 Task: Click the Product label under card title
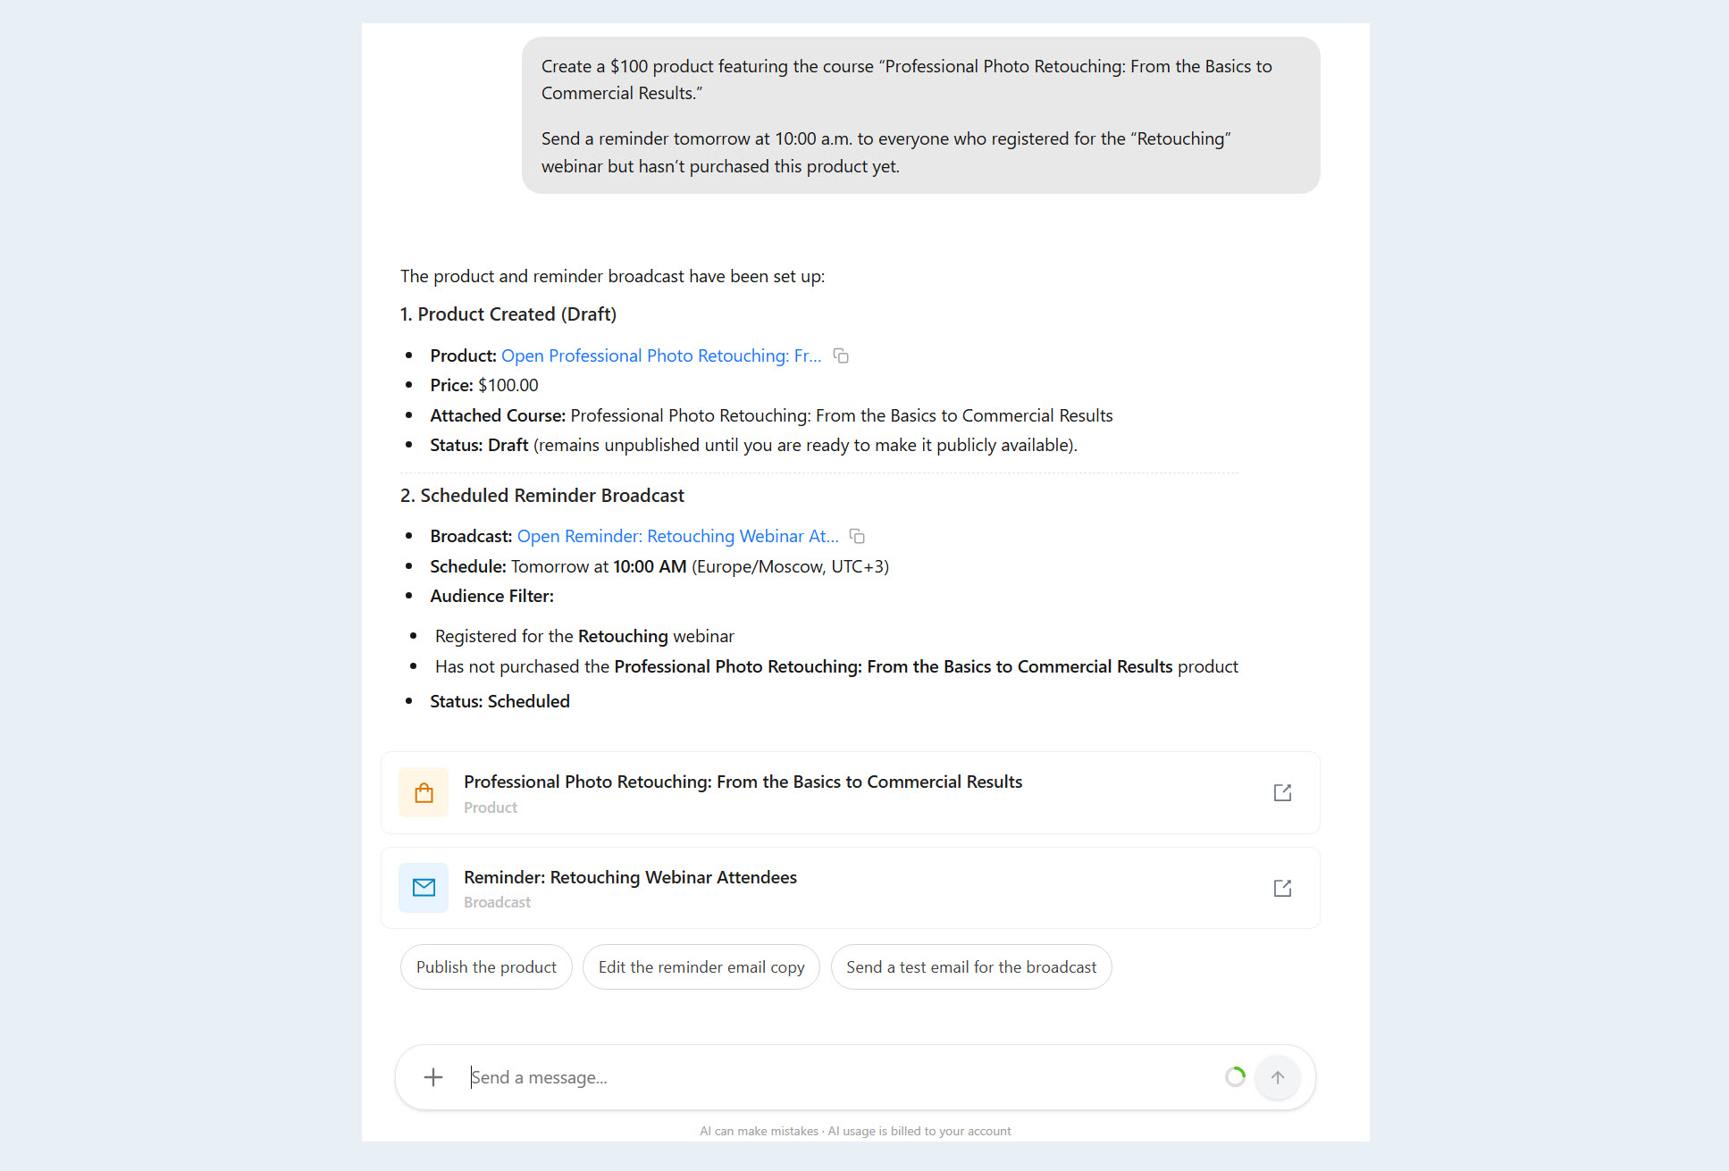(x=491, y=807)
